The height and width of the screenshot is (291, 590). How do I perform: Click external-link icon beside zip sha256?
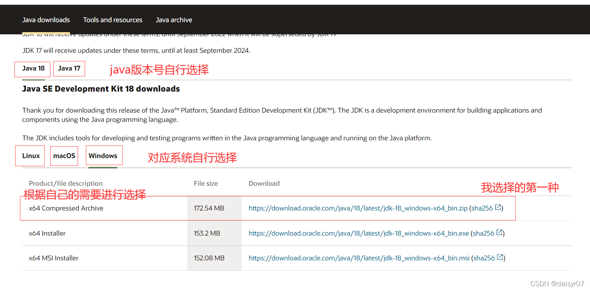pos(498,208)
